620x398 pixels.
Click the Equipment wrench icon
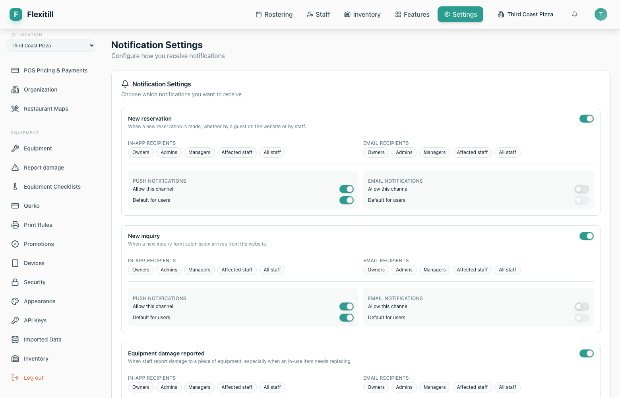[15, 148]
